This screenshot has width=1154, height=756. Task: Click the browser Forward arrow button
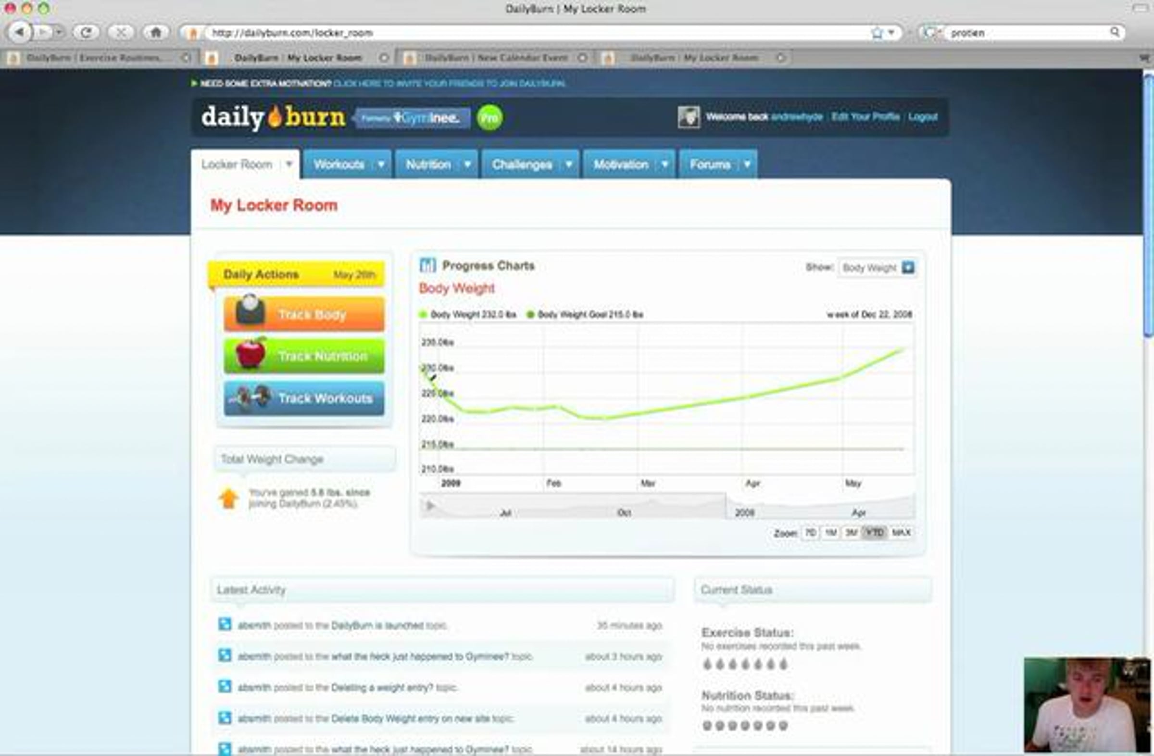pyautogui.click(x=42, y=33)
